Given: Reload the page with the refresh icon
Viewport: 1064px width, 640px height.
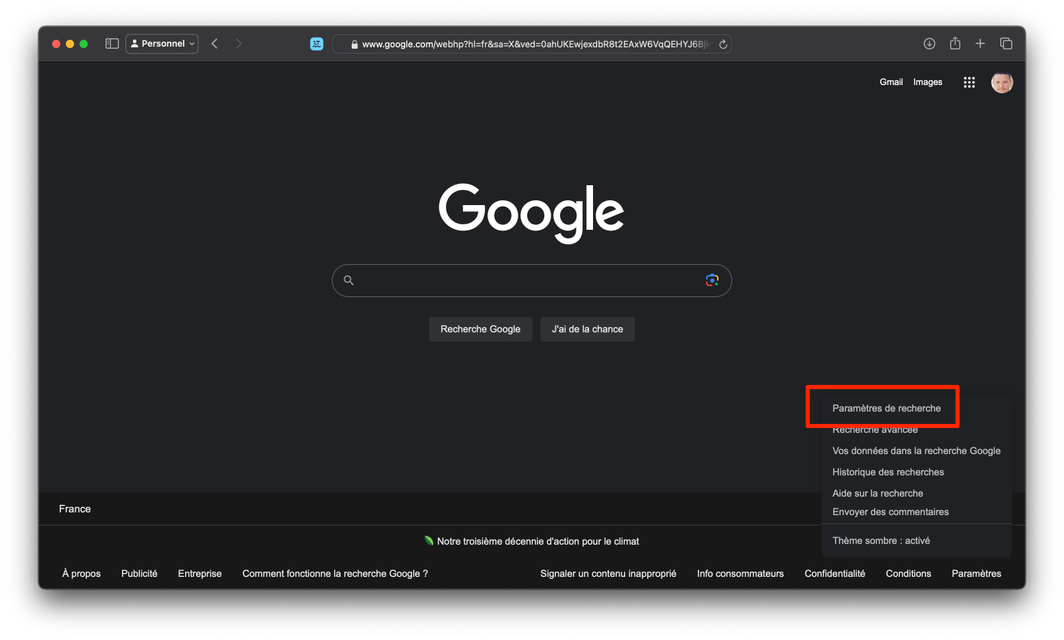Looking at the screenshot, I should 723,44.
